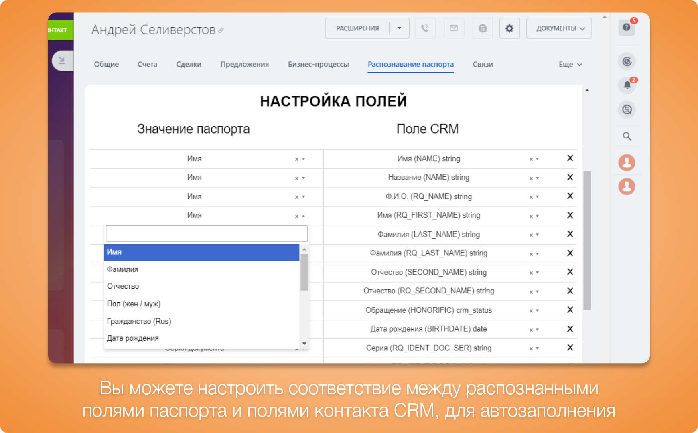This screenshot has height=433, width=698.
Task: Click the pencil icon to edit contact name
Action: click(x=221, y=30)
